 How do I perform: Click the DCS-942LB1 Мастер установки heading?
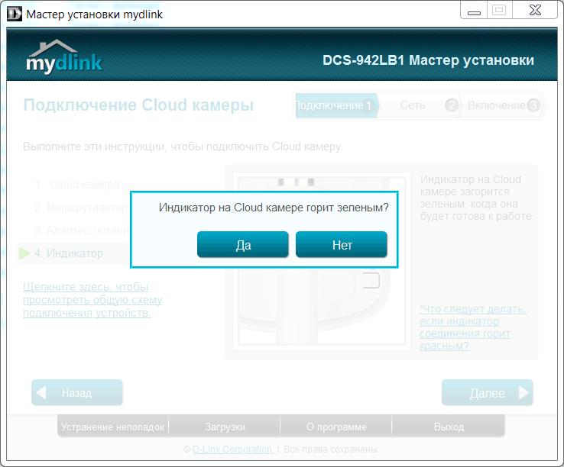[428, 60]
